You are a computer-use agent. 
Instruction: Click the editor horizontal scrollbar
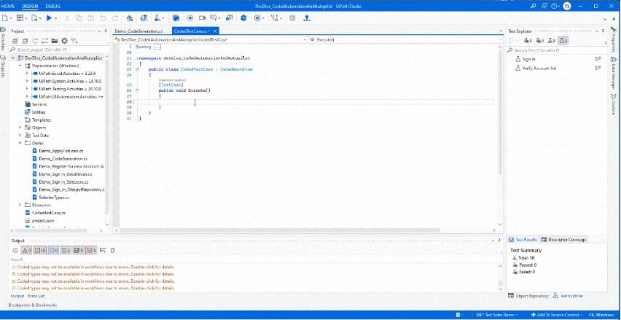[x=279, y=230]
